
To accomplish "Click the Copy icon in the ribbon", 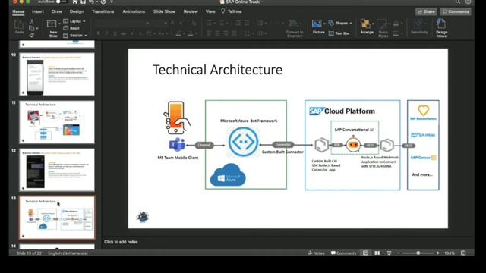I will [32, 28].
